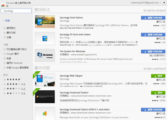Add Download Station DSM 4.1 to Chrome
This screenshot has width=167, height=120.
(153, 110)
